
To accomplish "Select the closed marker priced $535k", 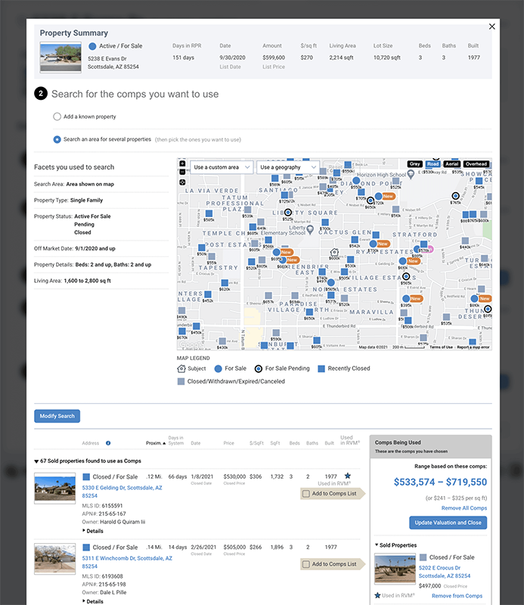I will (x=446, y=317).
